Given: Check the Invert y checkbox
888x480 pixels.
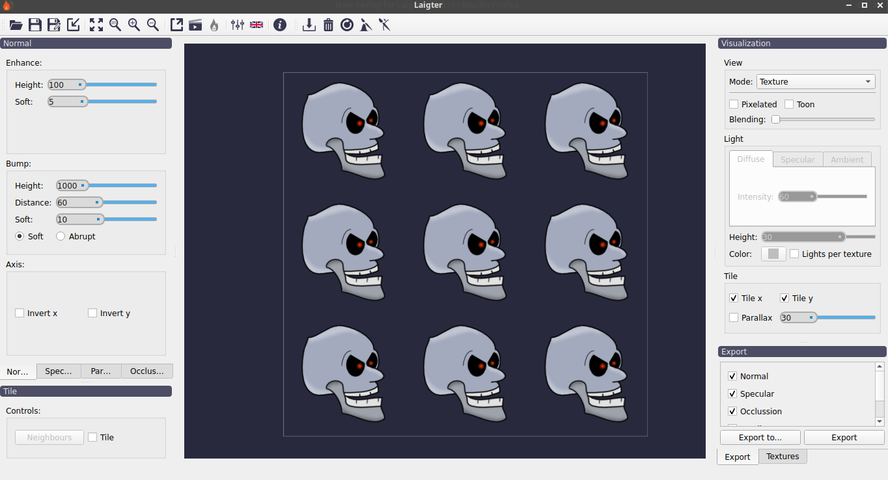Looking at the screenshot, I should pos(92,313).
